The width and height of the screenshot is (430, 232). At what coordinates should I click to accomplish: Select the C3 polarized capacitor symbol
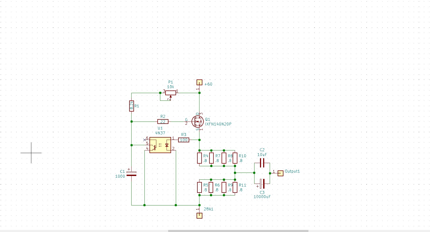[x=262, y=184]
